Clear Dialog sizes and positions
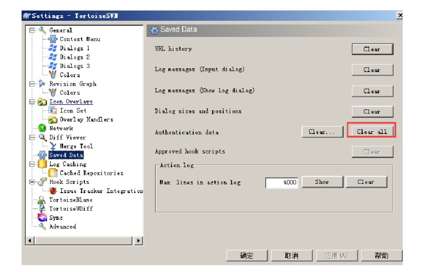427x272 pixels. coord(372,111)
